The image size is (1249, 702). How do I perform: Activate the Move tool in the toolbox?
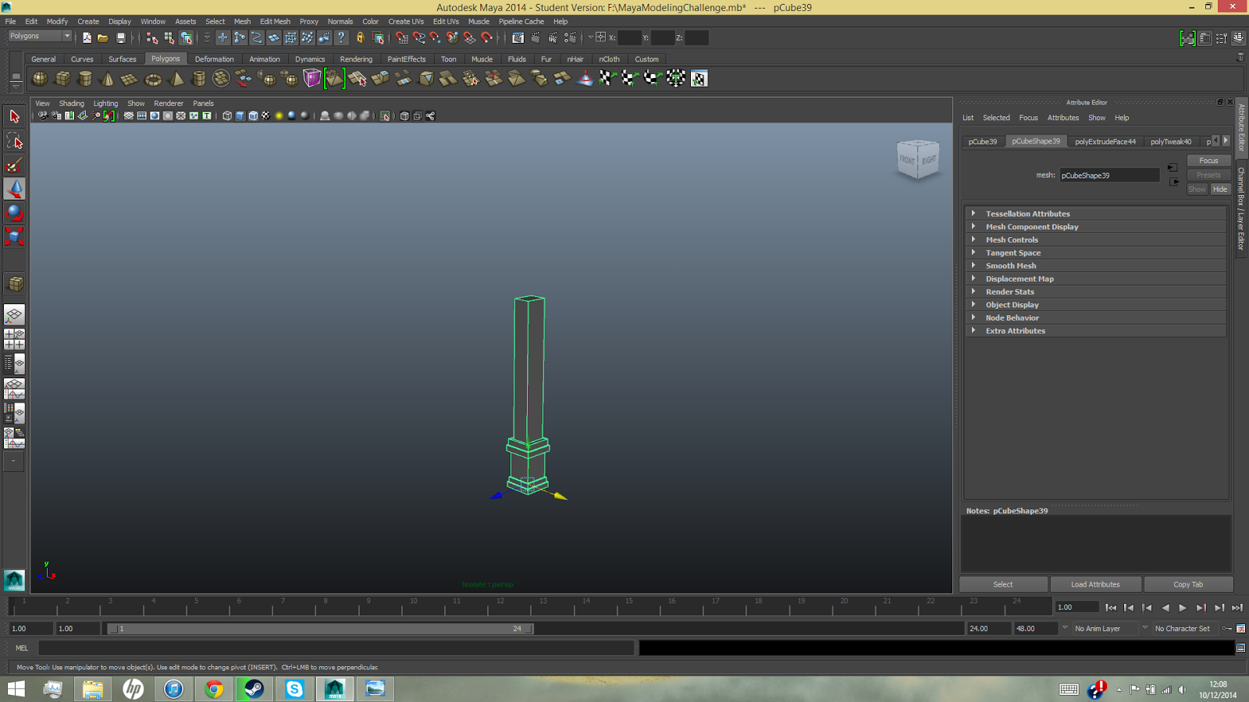tap(13, 188)
